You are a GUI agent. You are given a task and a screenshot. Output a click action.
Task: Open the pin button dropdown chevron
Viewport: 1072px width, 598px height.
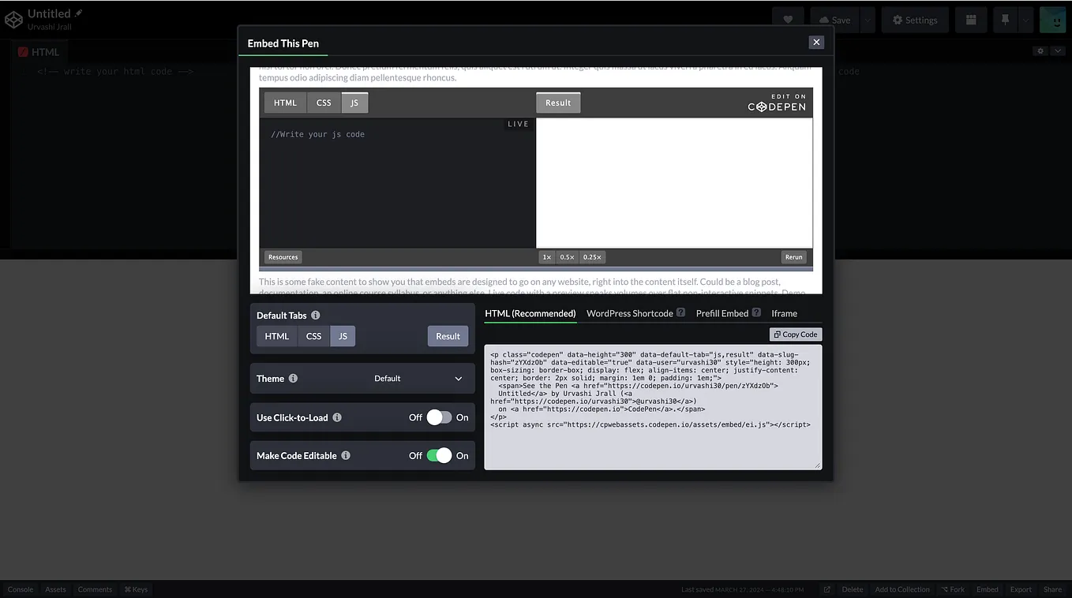point(1025,20)
